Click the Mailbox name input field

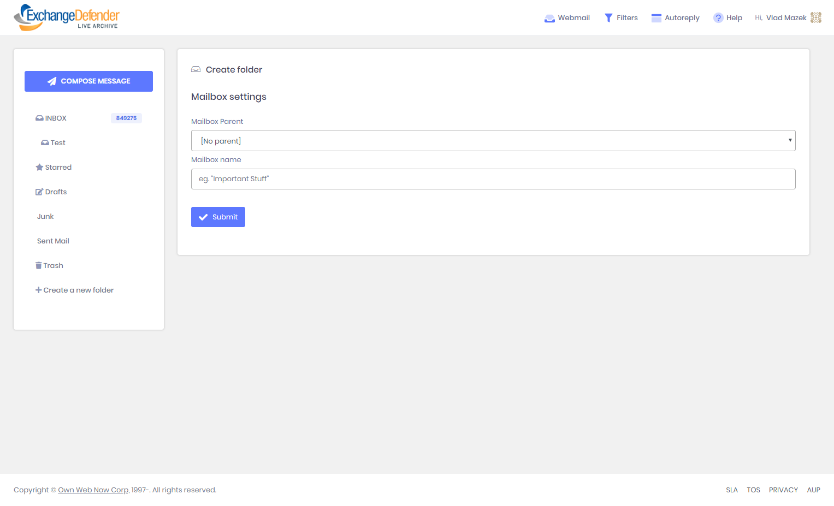point(493,179)
